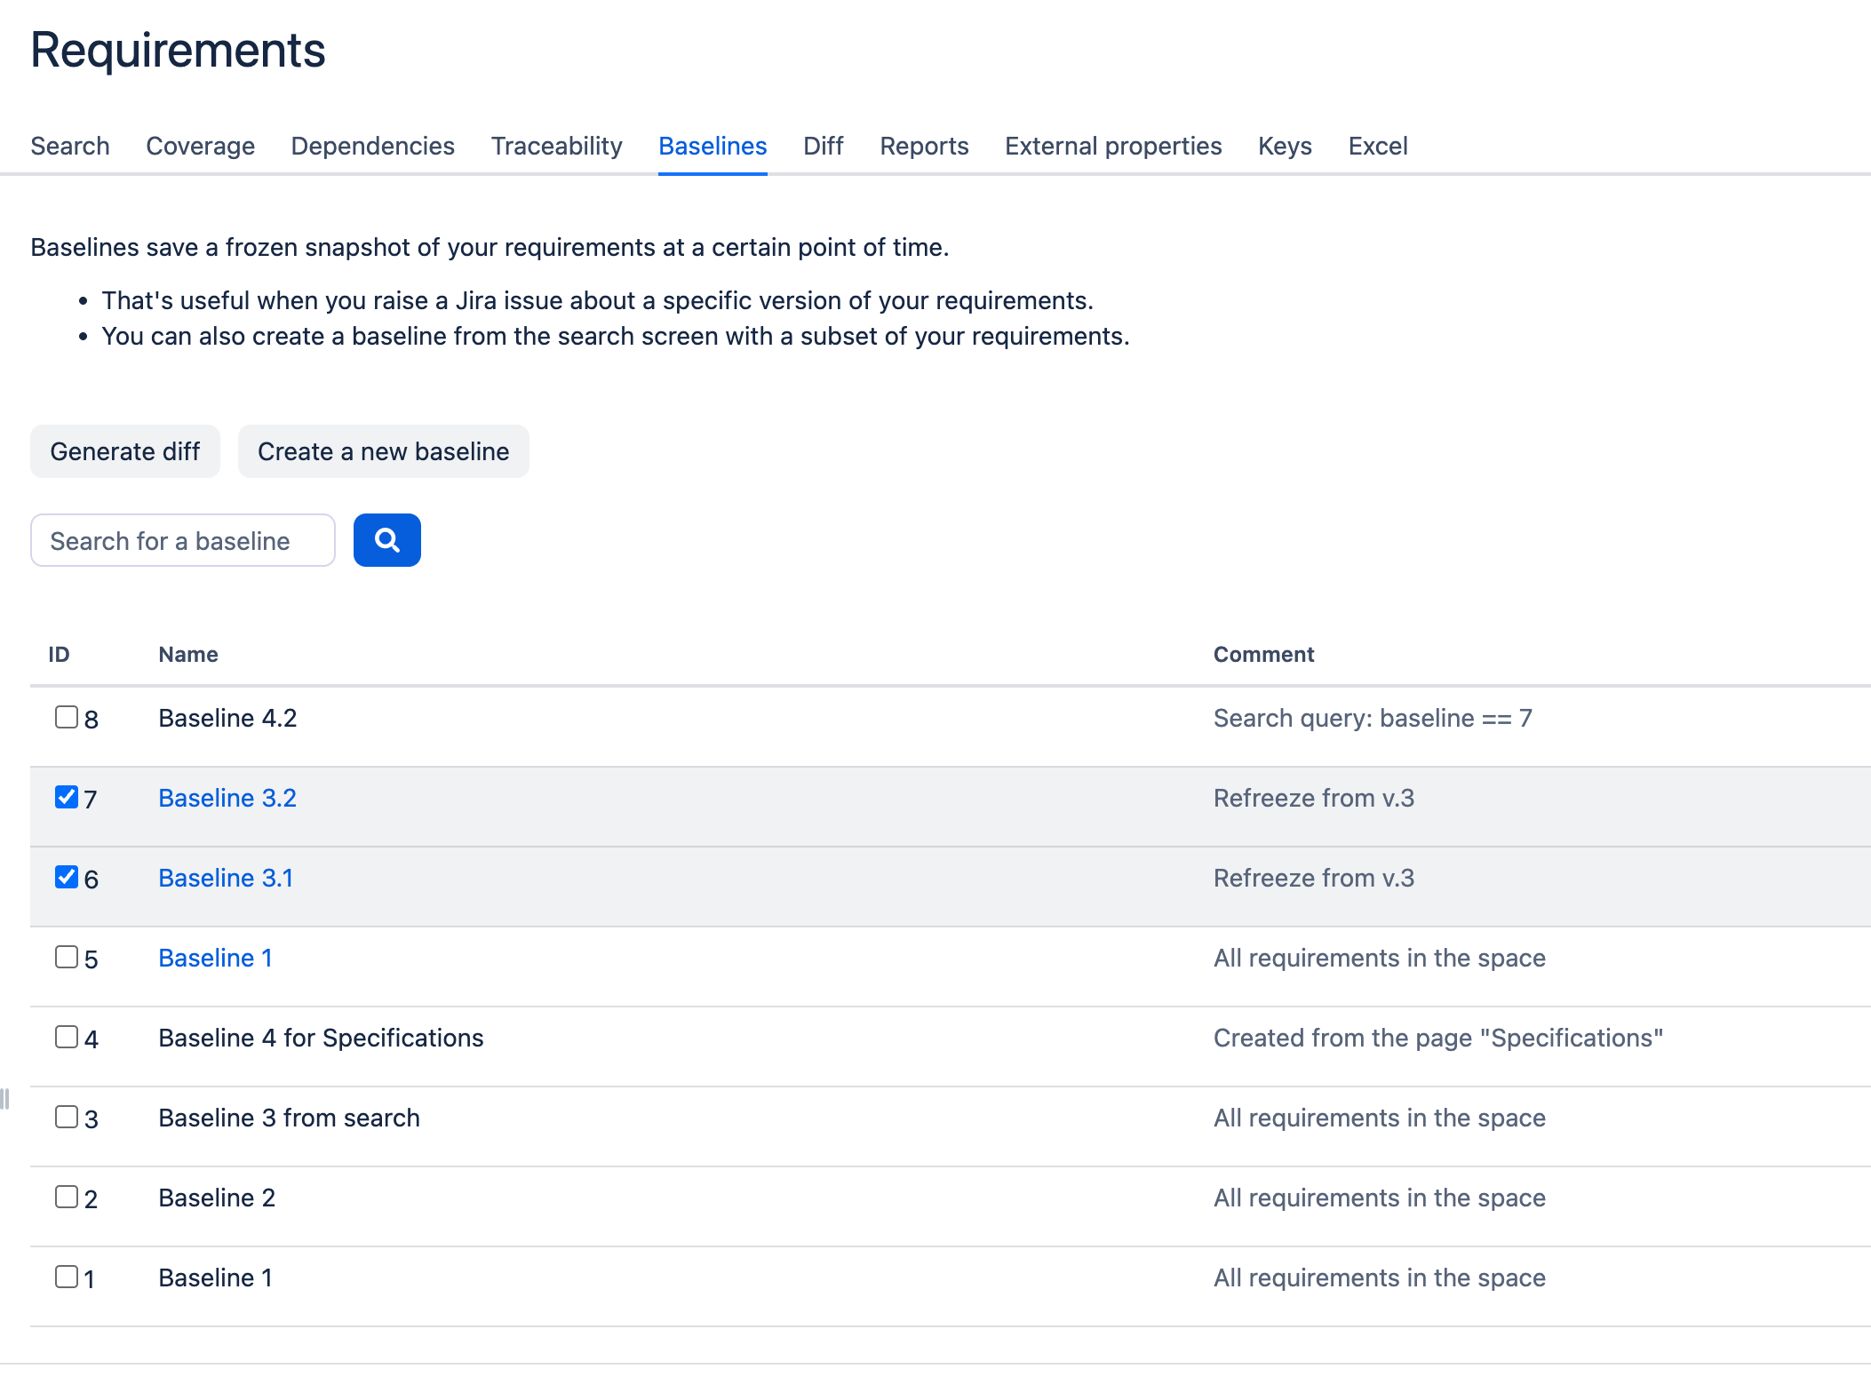
Task: Tick the checkbox for baseline ID 1
Action: [67, 1277]
